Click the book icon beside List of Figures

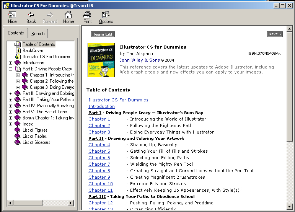click(18, 130)
